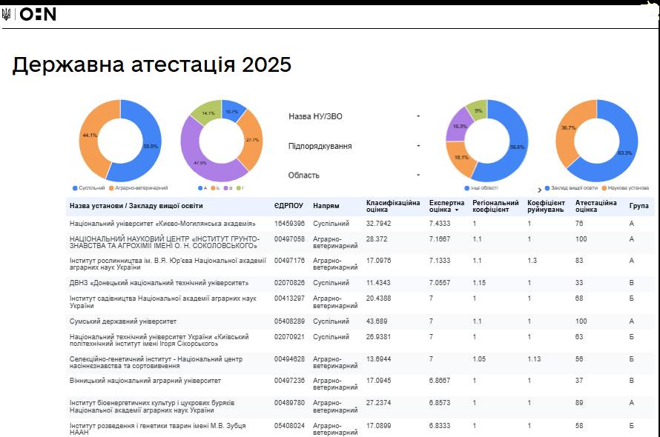Click the 44.1% orange slice of direction chart
Image resolution: width=660 pixels, height=437 pixels.
tap(90, 135)
